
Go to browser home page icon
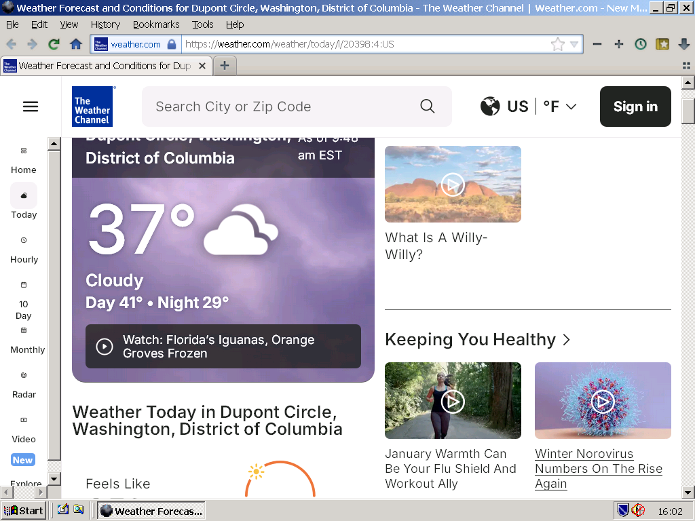tap(76, 44)
